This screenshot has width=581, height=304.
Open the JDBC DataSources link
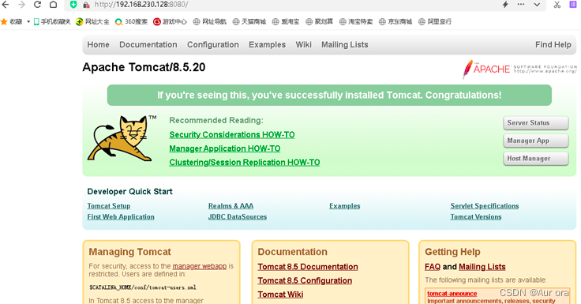[x=238, y=217]
